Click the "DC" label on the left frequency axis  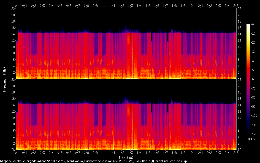(13, 150)
